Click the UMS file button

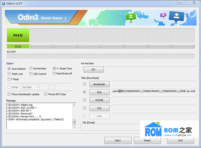[100, 116]
